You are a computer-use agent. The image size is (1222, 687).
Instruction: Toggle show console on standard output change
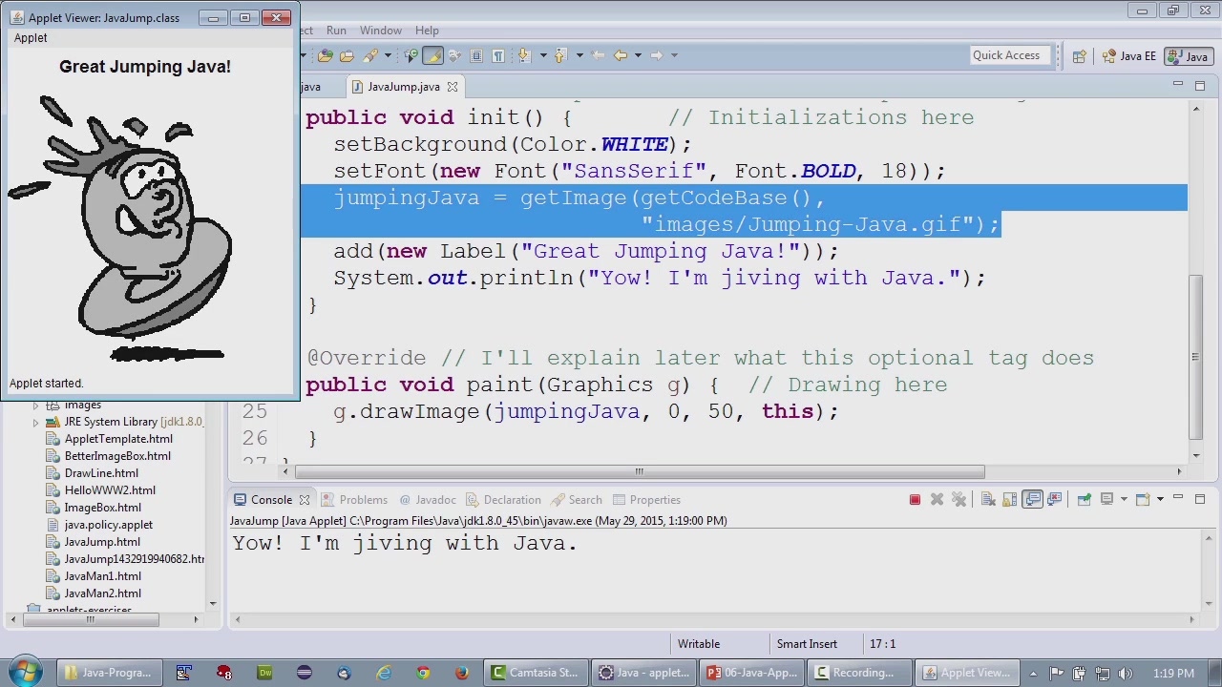[1032, 499]
